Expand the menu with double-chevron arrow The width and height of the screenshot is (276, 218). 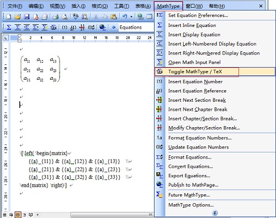click(215, 213)
